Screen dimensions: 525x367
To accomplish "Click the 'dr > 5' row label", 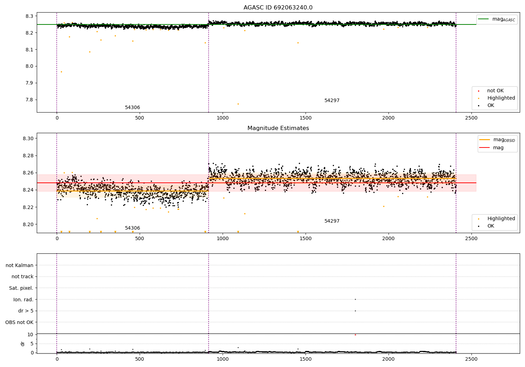I will (x=26, y=311).
